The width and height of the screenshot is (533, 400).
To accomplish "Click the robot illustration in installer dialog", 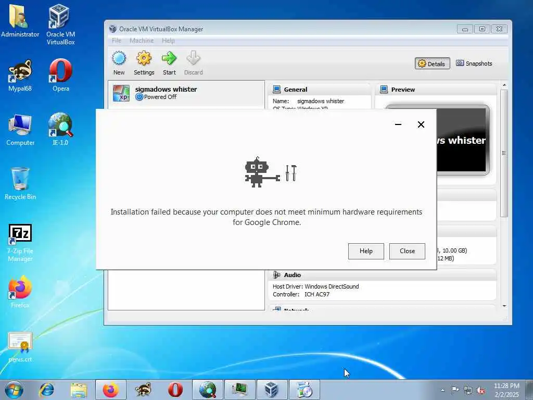I will pyautogui.click(x=271, y=172).
